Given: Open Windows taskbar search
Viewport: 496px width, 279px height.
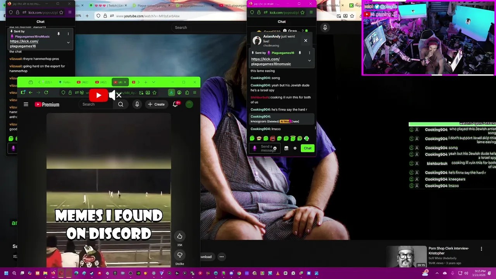Looking at the screenshot, I should (x=14, y=273).
